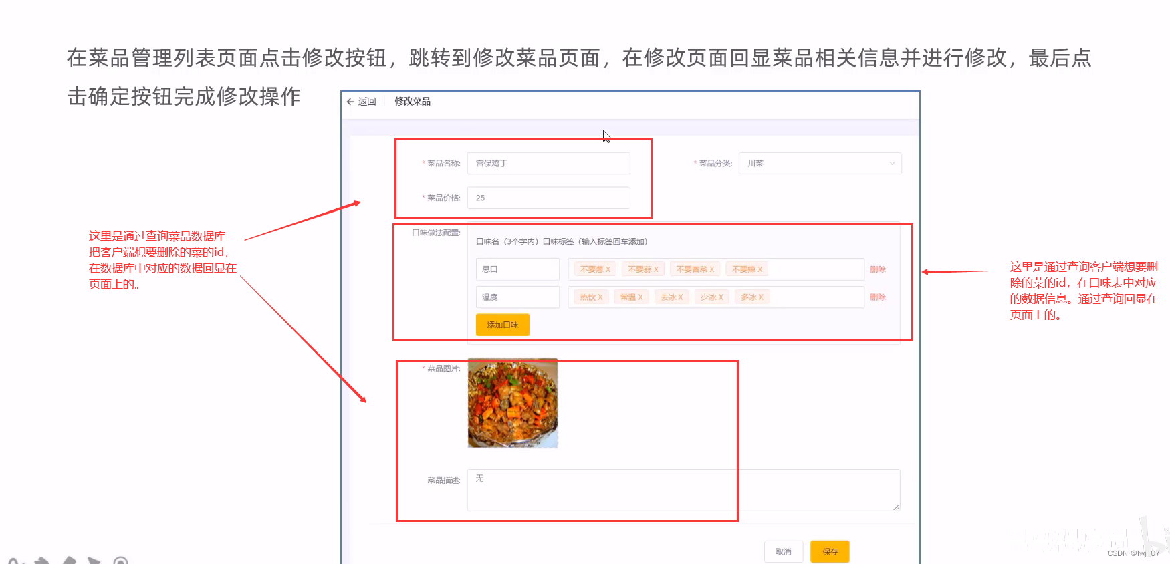Remove the 热饮 temperature tag
This screenshot has height=564, width=1170.
[600, 297]
